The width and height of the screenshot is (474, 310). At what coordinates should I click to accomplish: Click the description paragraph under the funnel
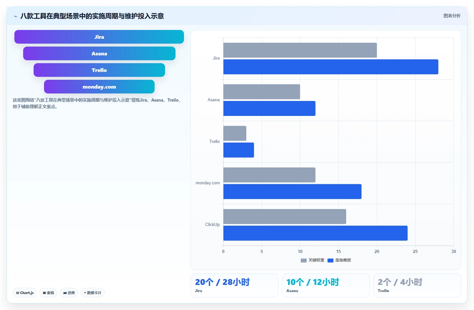point(97,103)
